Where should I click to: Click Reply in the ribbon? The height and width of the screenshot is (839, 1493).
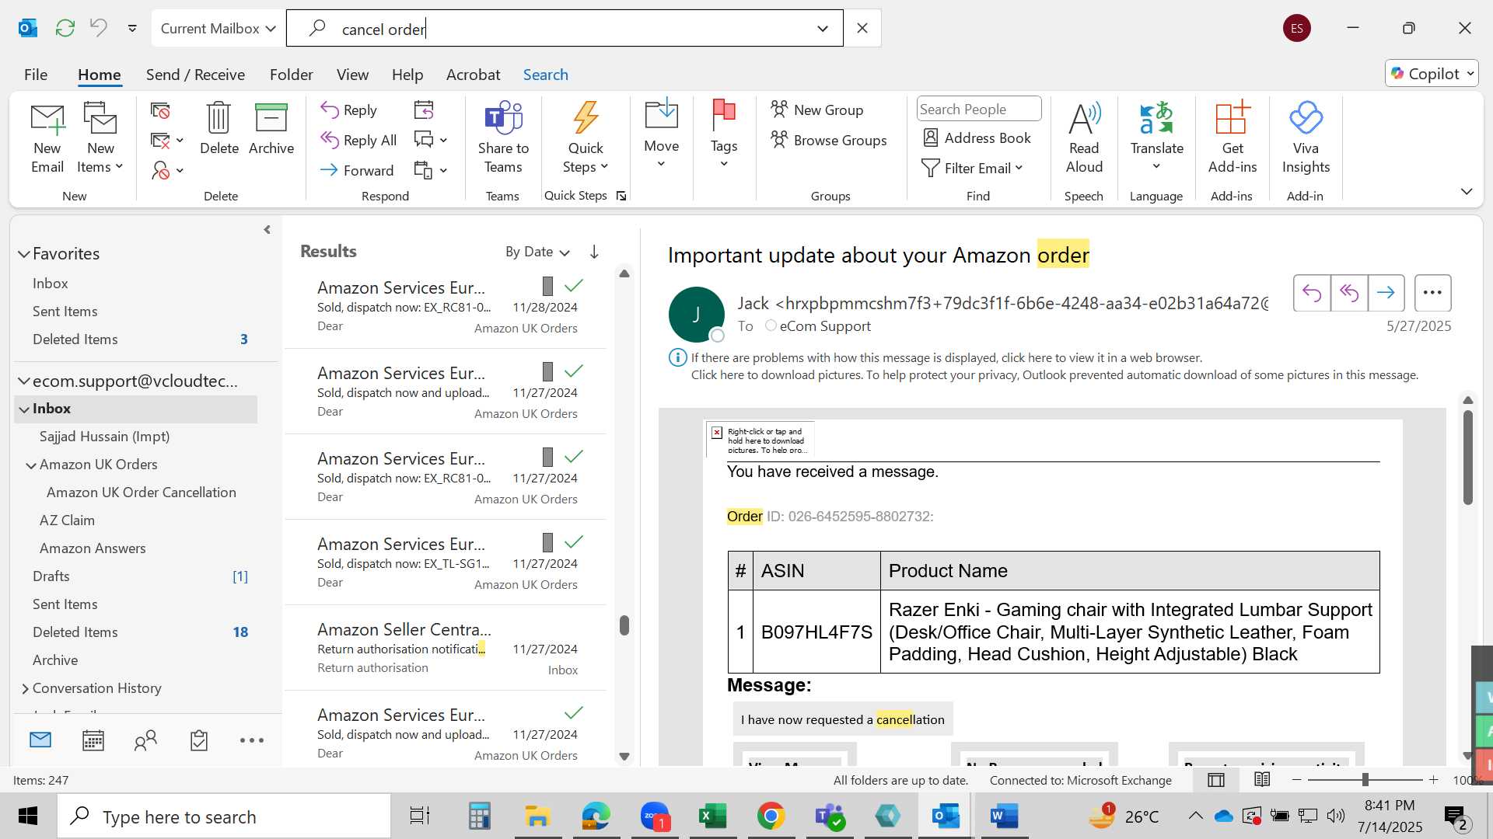349,110
